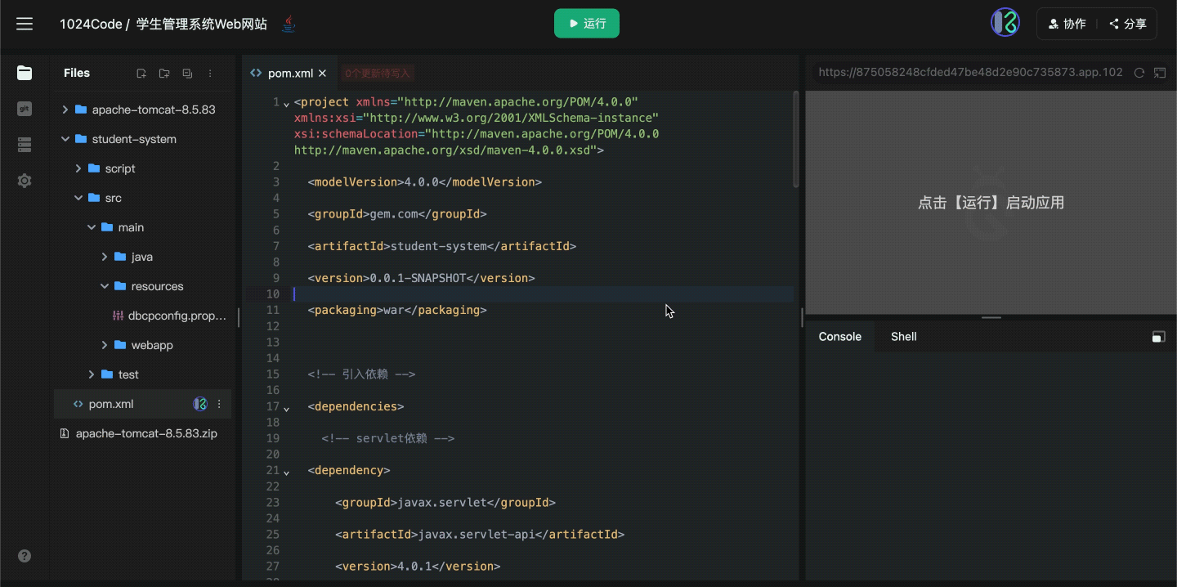Click the Java language icon beside project title
The height and width of the screenshot is (587, 1177).
[288, 25]
